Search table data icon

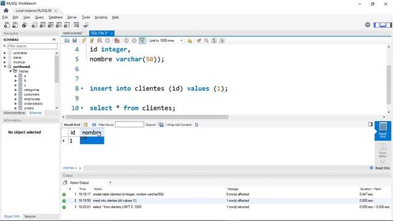(76, 25)
